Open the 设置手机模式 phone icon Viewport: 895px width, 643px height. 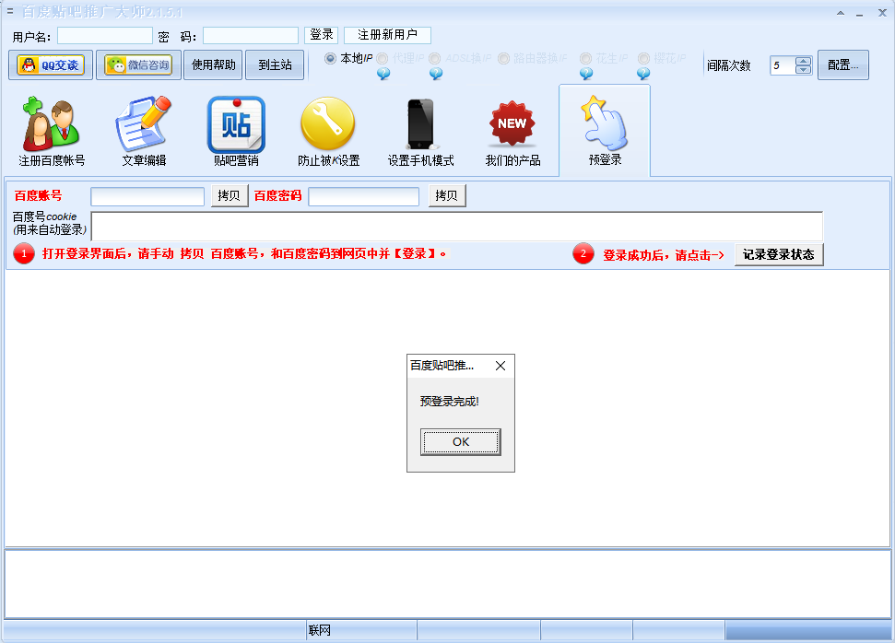click(420, 131)
